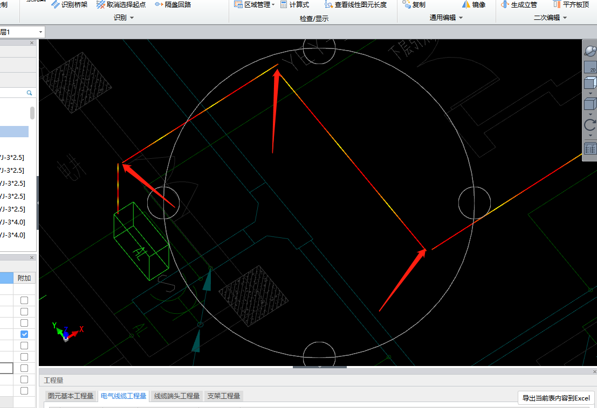The image size is (597, 408).
Task: Click the 平齐板顶 tool
Action: pos(571,4)
